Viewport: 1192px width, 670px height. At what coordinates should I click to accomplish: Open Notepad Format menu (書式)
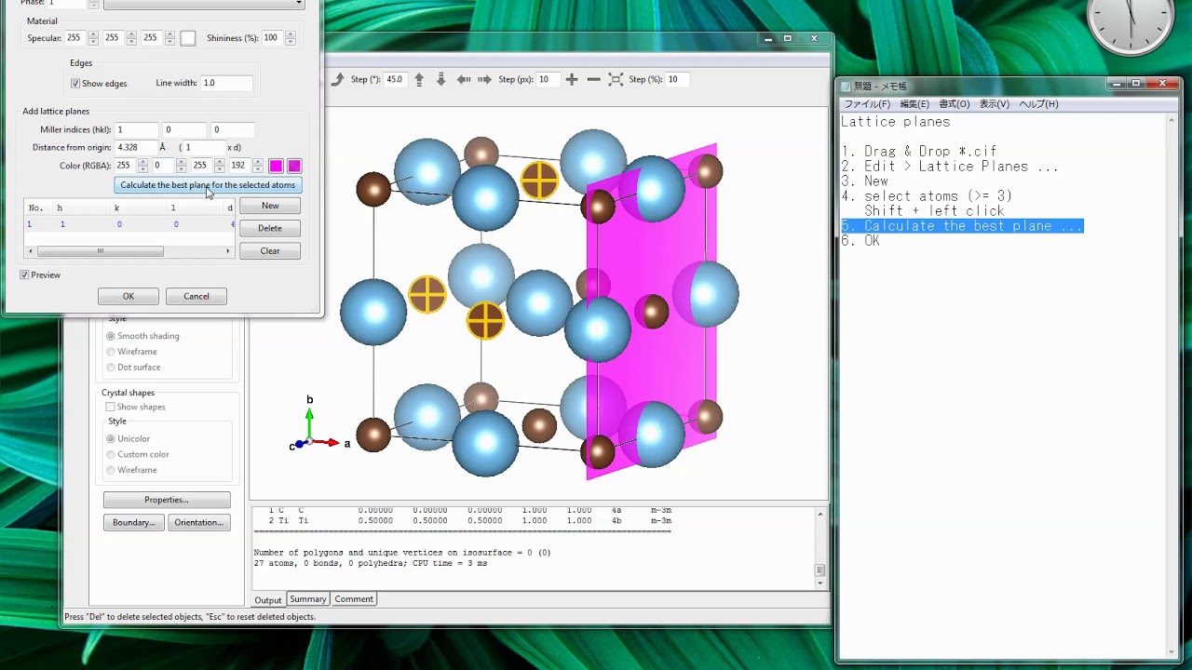pyautogui.click(x=954, y=104)
